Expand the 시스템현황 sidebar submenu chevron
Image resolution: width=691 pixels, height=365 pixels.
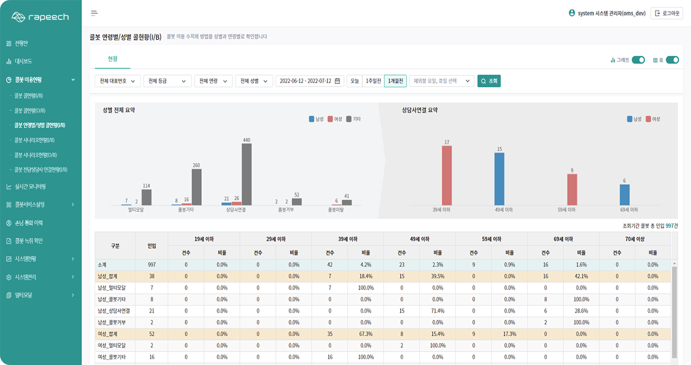tap(73, 258)
